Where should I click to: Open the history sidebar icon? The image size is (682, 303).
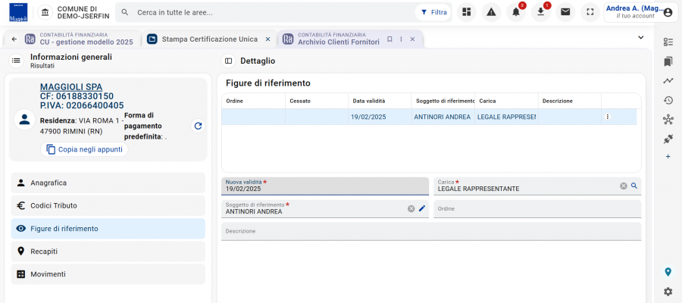(x=668, y=101)
